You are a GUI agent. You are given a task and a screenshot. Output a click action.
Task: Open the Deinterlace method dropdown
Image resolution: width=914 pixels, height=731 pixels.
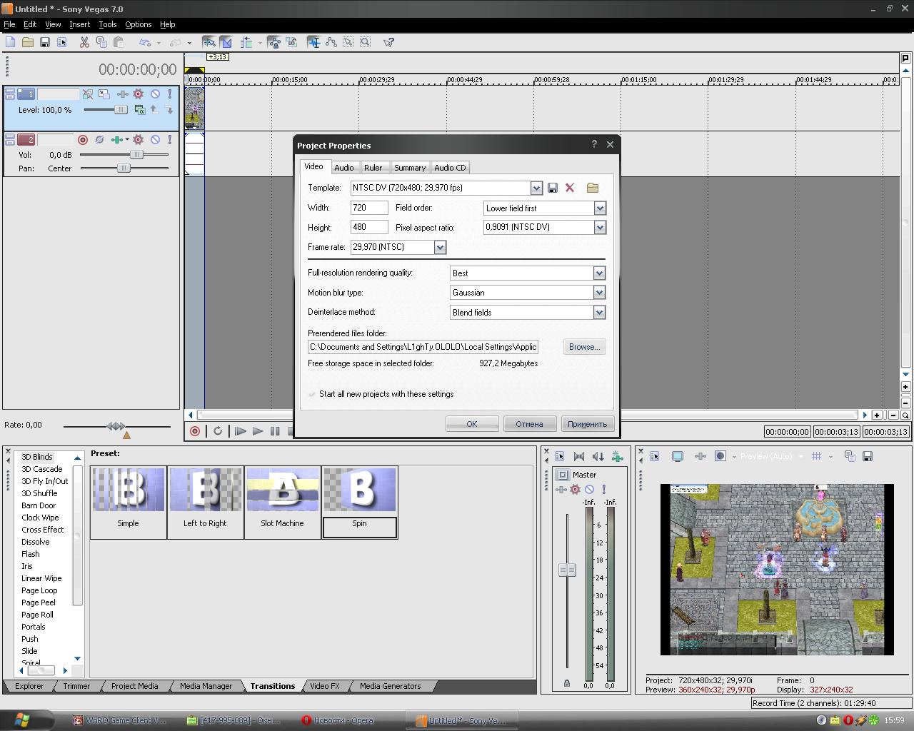pyautogui.click(x=599, y=312)
